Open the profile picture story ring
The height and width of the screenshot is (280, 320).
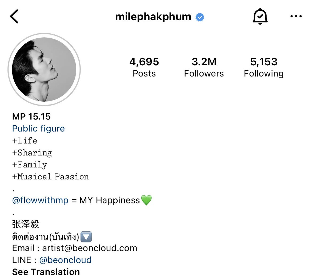click(44, 69)
